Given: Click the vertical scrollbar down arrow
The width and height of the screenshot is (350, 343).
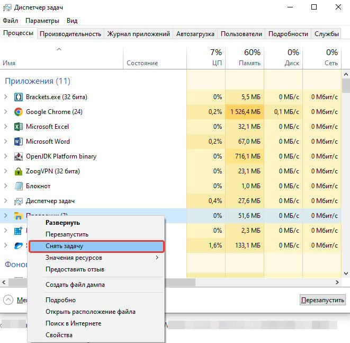Looking at the screenshot, I should point(346,273).
